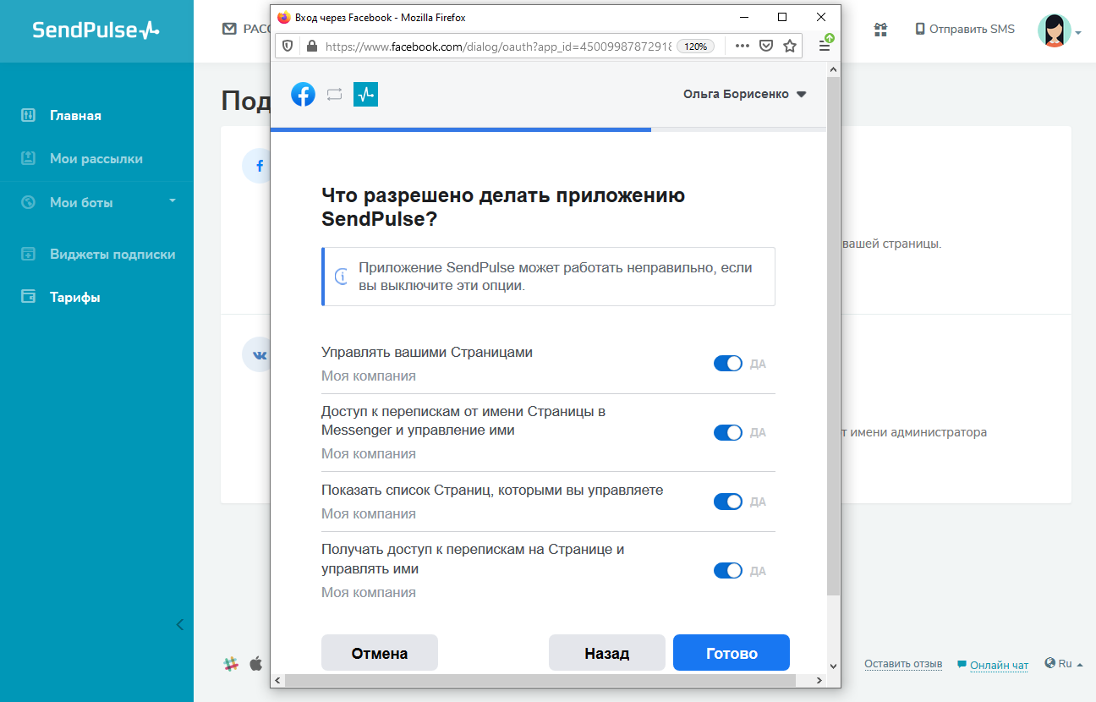This screenshot has height=702, width=1096.
Task: Open the Firefox hamburger menu
Action: [x=825, y=46]
